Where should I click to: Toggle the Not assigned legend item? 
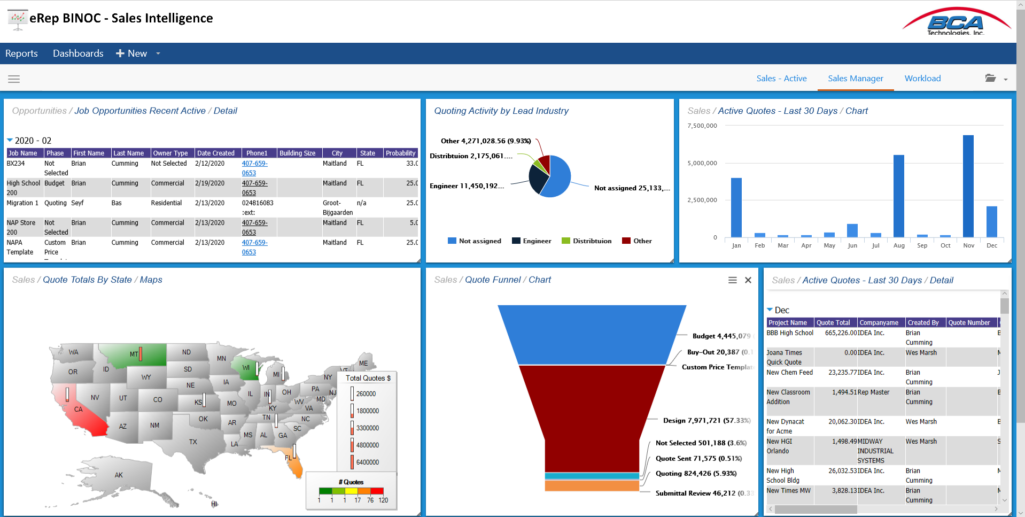coord(475,241)
